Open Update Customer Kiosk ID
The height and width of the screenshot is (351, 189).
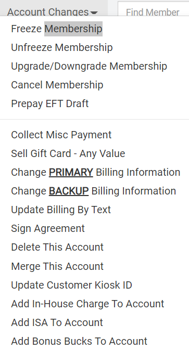(x=71, y=285)
